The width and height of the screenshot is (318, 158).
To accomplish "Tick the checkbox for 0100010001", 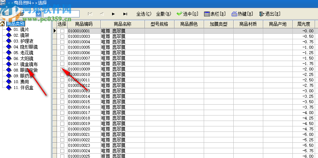I will (62, 31).
